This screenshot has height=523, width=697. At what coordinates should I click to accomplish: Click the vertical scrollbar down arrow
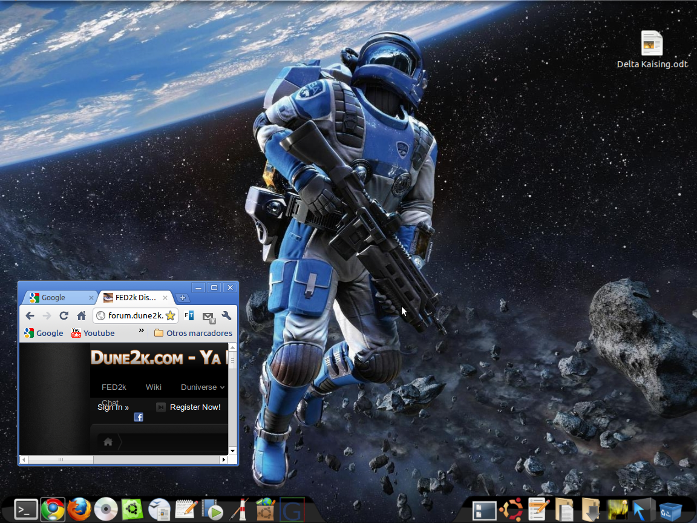click(x=232, y=451)
